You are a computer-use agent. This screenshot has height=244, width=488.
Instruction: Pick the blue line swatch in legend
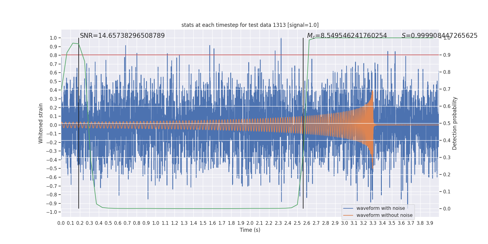[348, 208]
